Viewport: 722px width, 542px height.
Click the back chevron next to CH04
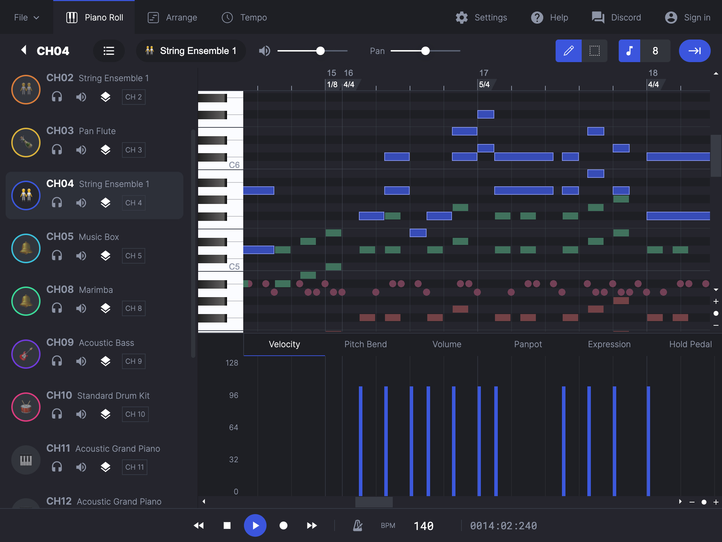point(24,50)
